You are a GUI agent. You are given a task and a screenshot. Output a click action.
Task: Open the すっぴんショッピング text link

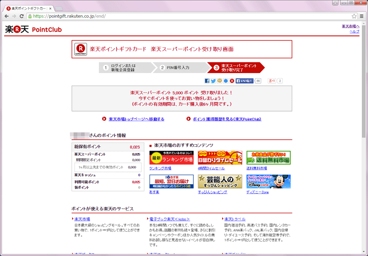click(x=213, y=192)
